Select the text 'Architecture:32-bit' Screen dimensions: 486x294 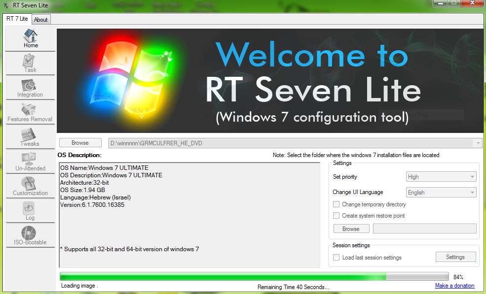pos(84,183)
